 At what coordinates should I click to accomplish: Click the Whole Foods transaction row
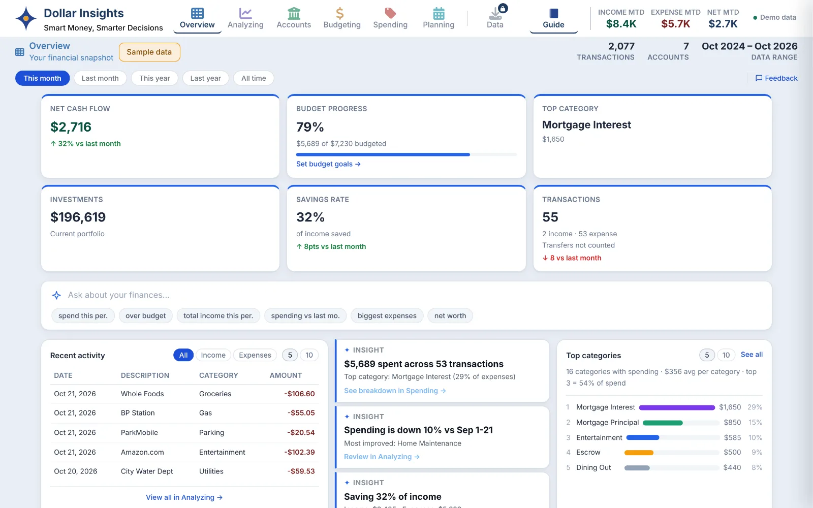[184, 394]
